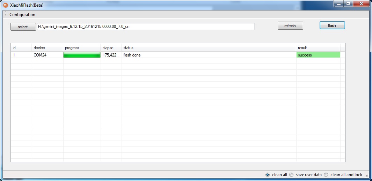Click the select button
This screenshot has width=372, height=181.
tap(23, 27)
